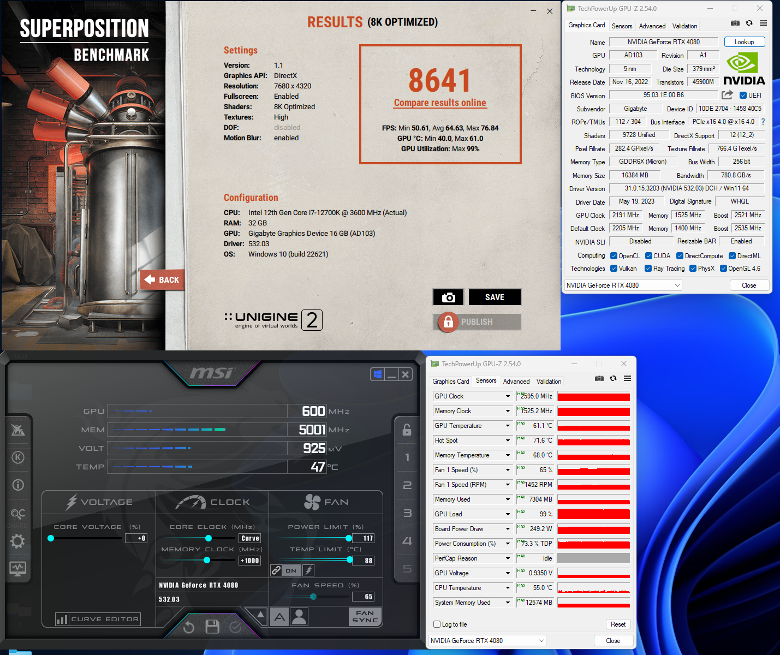The height and width of the screenshot is (655, 780).
Task: Take a Superposition results screenshot
Action: (x=448, y=297)
